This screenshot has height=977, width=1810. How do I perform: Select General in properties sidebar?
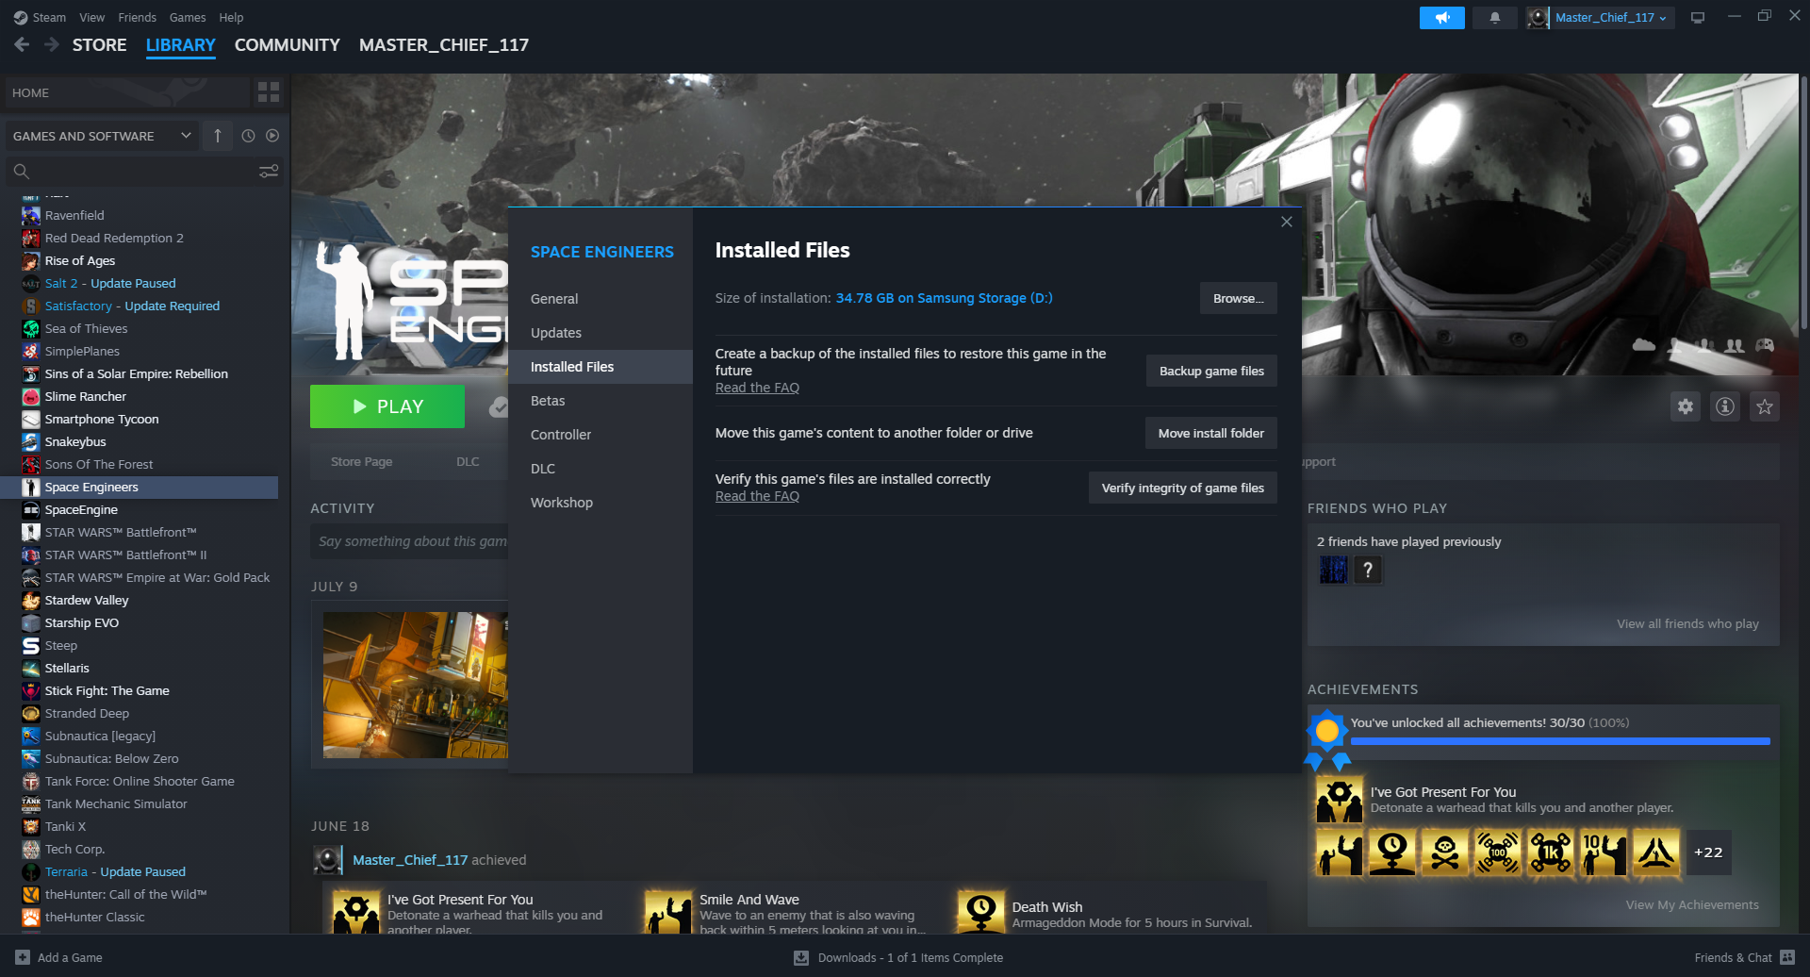click(x=601, y=299)
